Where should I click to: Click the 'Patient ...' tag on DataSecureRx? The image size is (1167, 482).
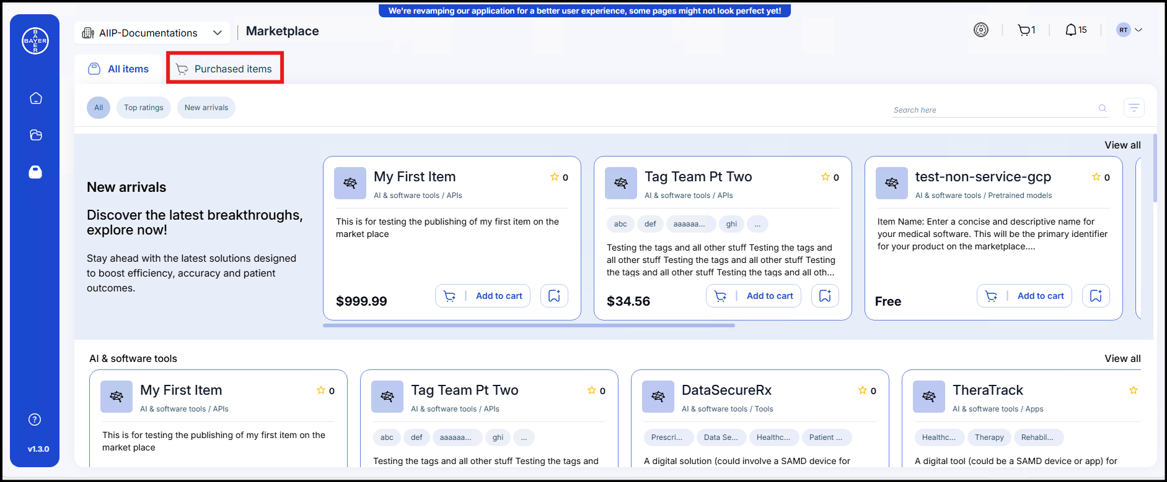point(826,437)
